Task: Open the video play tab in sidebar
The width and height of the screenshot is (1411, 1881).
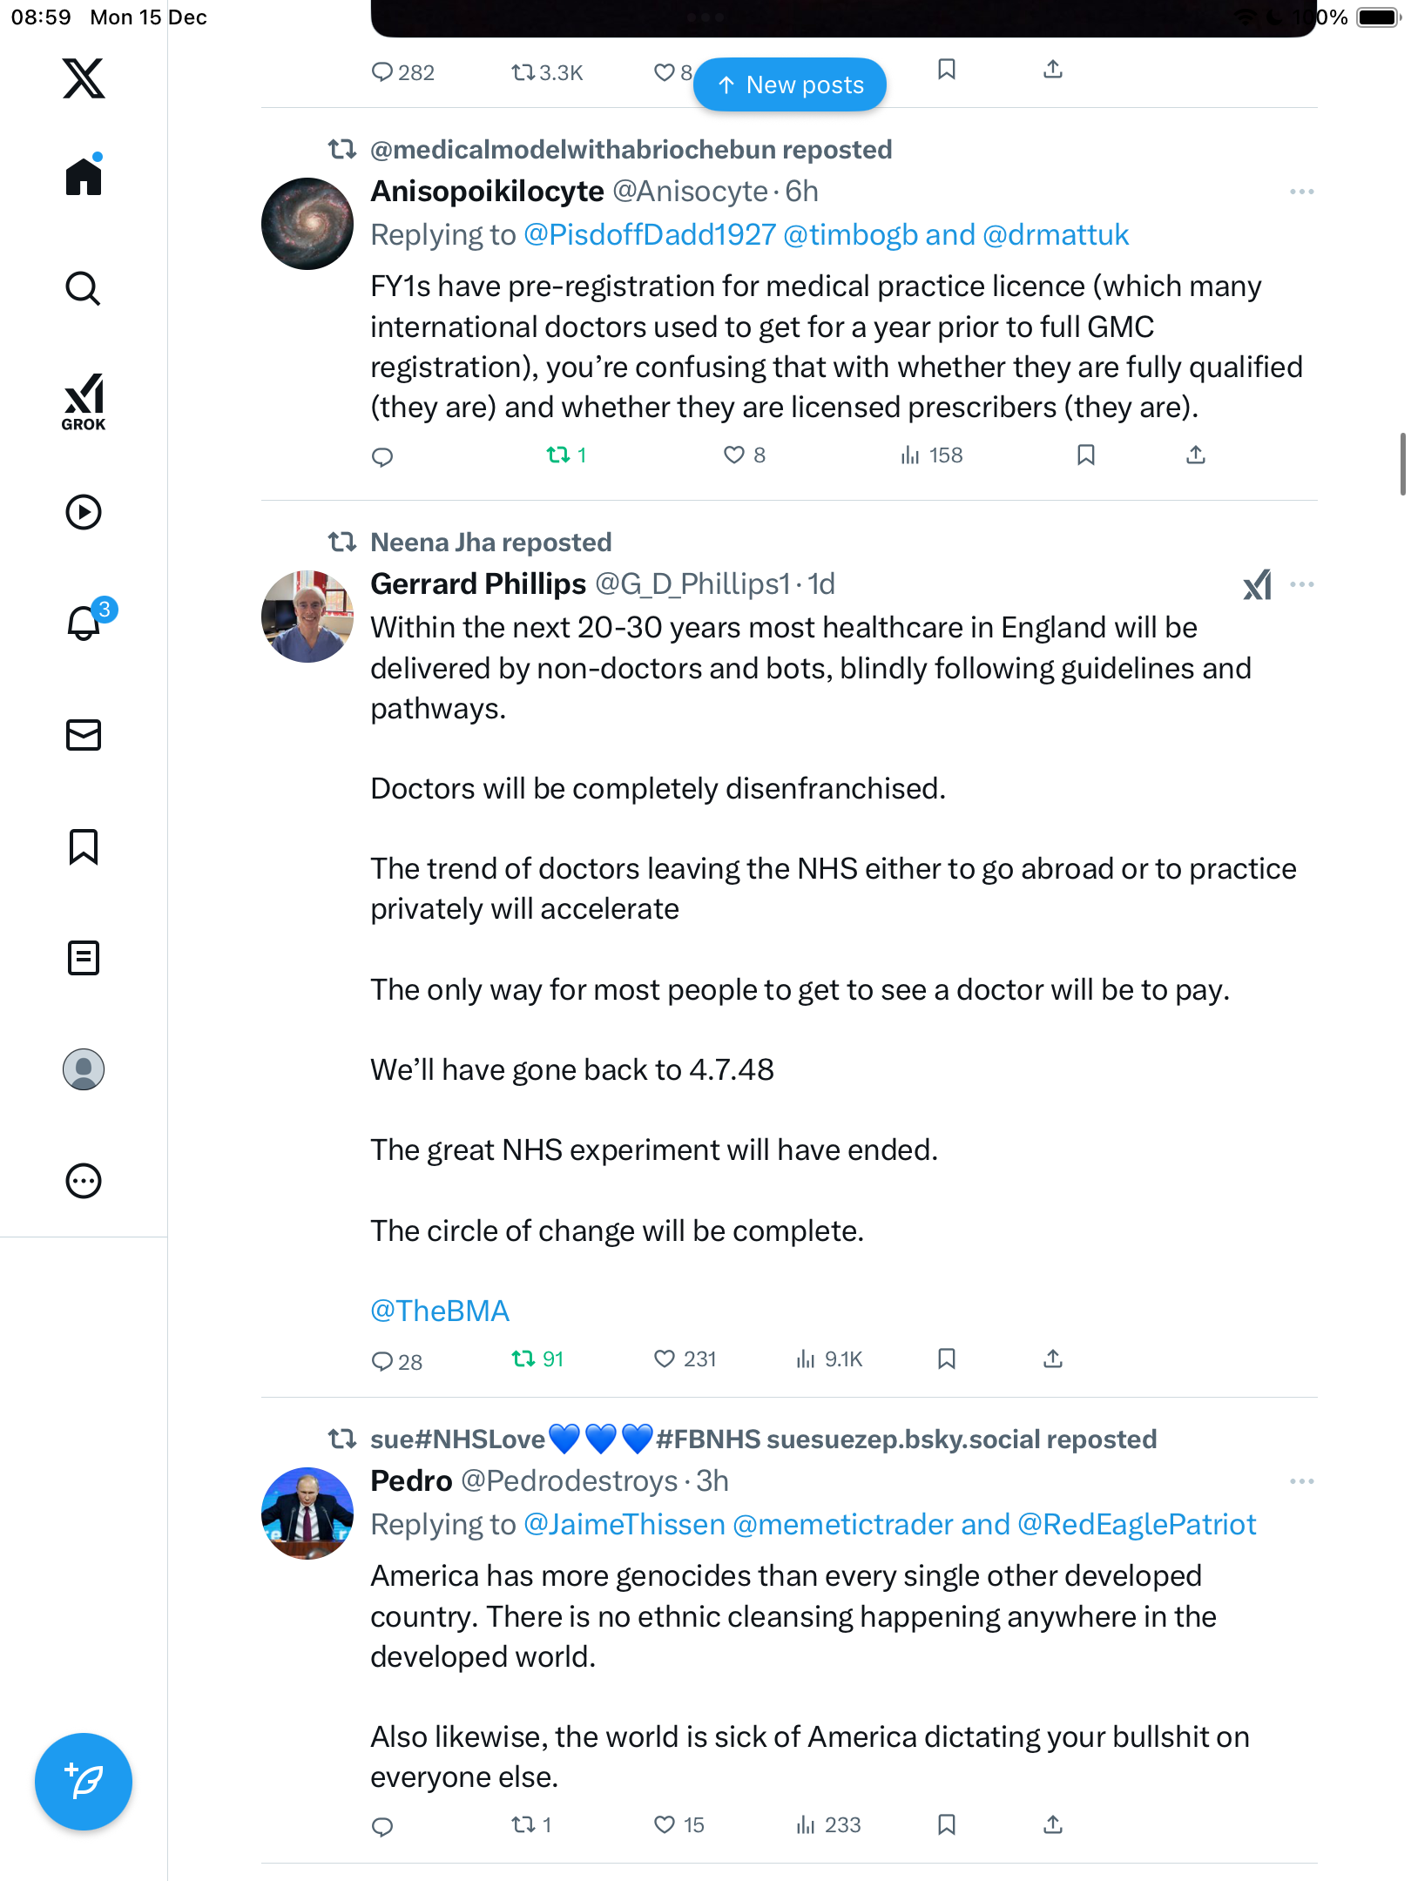Action: 84,512
